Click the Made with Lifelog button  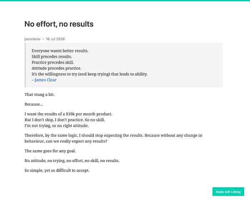[x=228, y=191]
